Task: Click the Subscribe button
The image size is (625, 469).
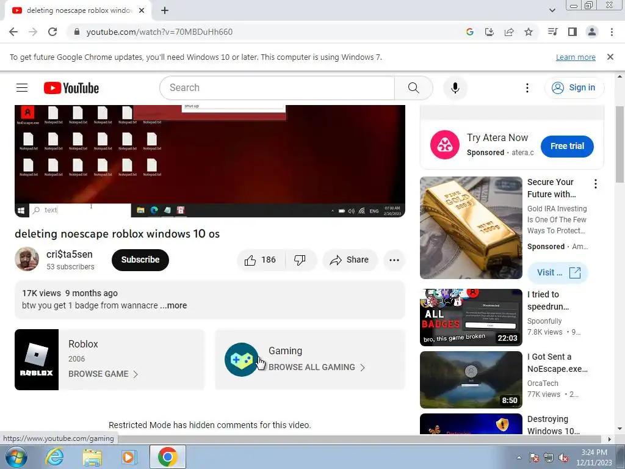Action: point(140,260)
